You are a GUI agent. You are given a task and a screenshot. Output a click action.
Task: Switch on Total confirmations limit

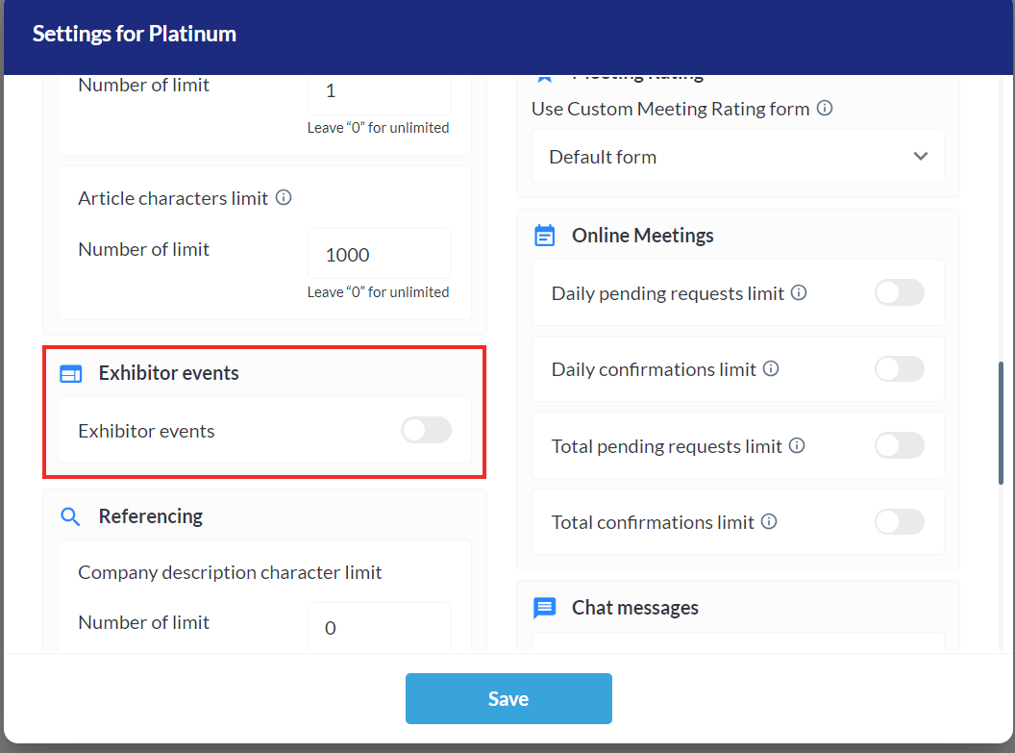pyautogui.click(x=899, y=521)
